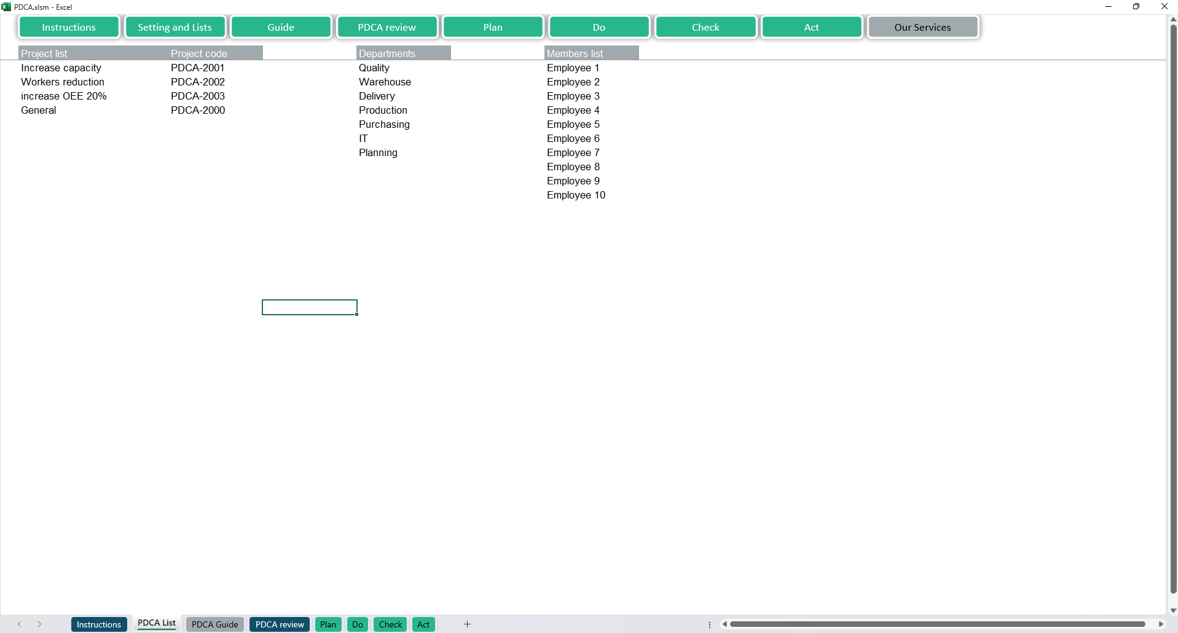Switch to the Plan sheet tab
This screenshot has width=1178, height=633.
[x=328, y=624]
